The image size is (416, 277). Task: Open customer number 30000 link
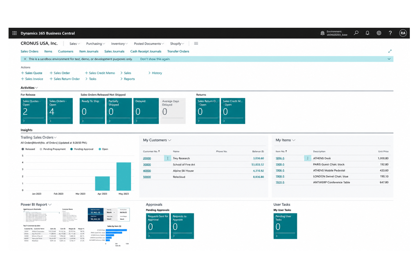coord(147,164)
